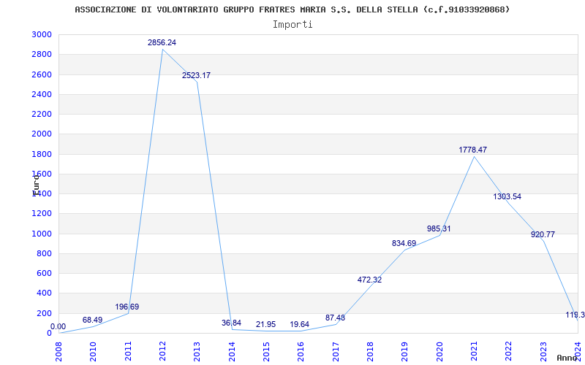Click the 1303.54 data label
The height and width of the screenshot is (365, 585).
coord(507,196)
